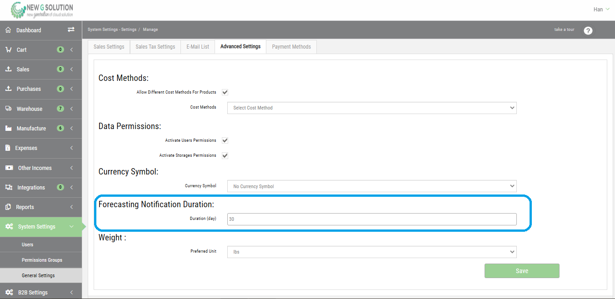Click the Manufacture factory icon
Viewport: 615px width, 299px height.
8,128
